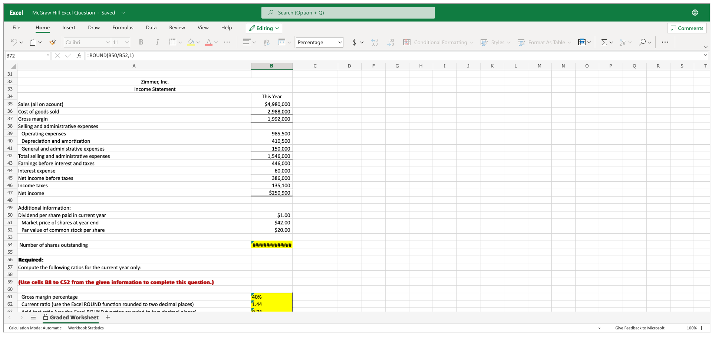Click in the Search box
Screen dimensions: 712x342
(348, 13)
